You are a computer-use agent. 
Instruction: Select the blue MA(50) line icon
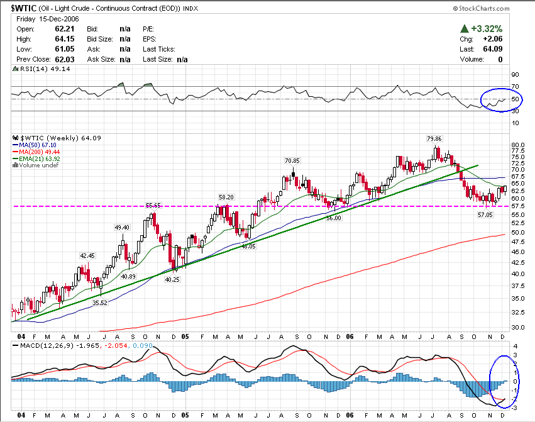click(x=16, y=145)
